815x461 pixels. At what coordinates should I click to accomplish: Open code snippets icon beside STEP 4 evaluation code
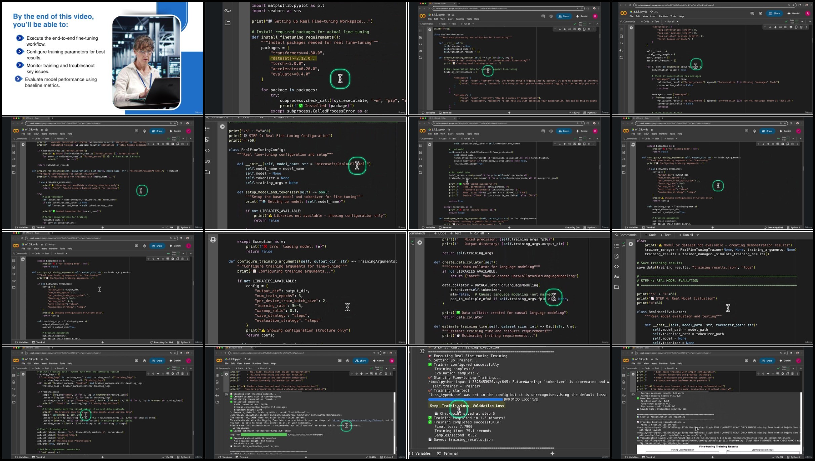coord(616,267)
